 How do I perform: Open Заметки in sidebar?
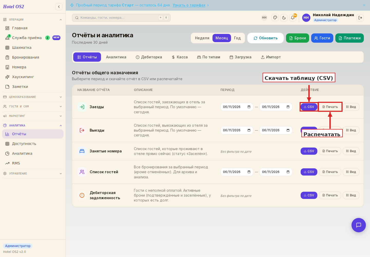(x=33, y=87)
